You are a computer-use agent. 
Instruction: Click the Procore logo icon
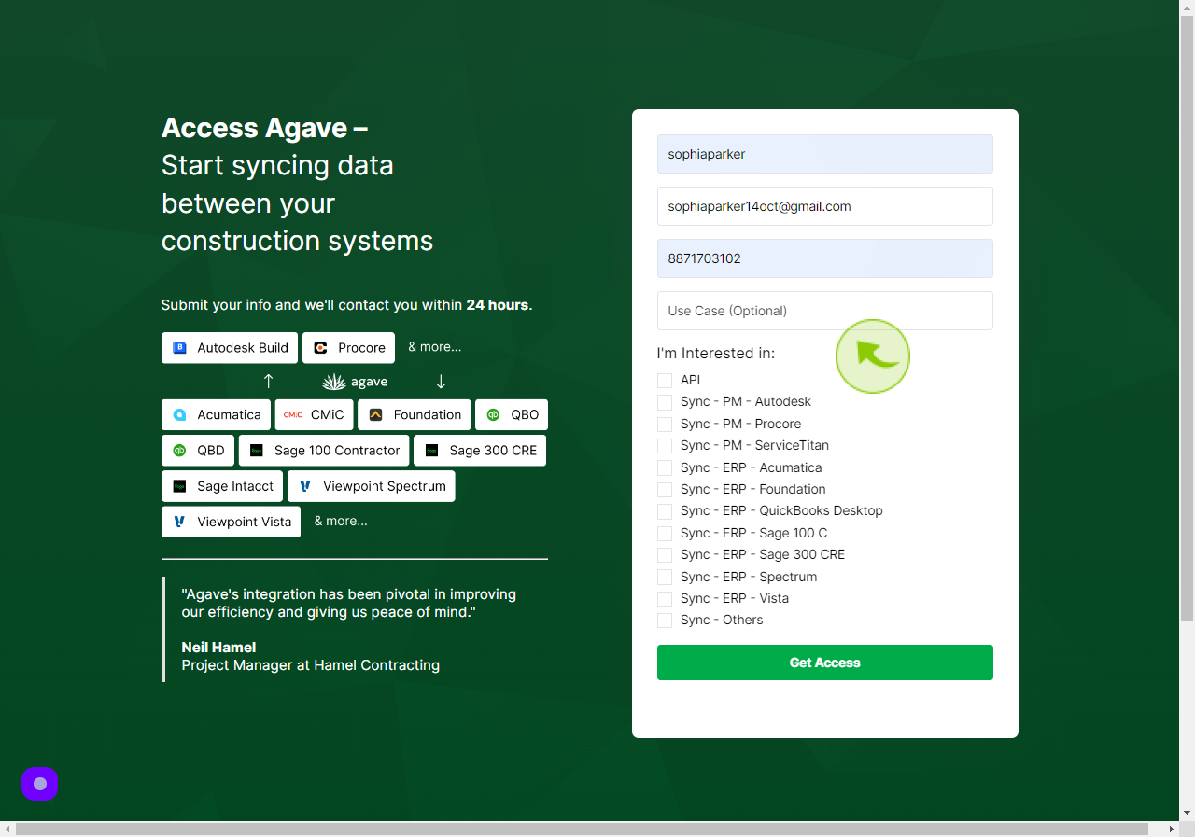coord(320,347)
